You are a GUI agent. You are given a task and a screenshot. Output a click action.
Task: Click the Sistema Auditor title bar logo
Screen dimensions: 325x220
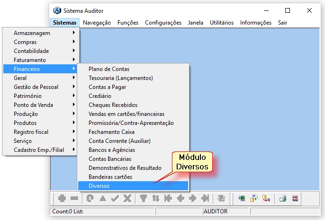point(57,10)
